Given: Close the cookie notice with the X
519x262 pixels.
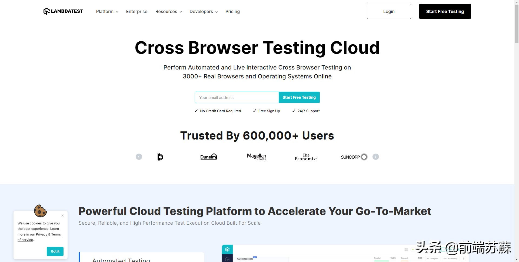Looking at the screenshot, I should tap(62, 215).
